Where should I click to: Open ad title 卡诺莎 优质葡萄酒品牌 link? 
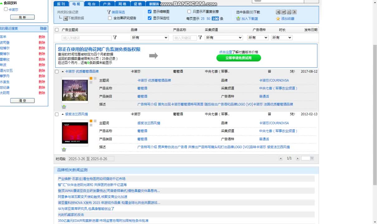point(82,72)
